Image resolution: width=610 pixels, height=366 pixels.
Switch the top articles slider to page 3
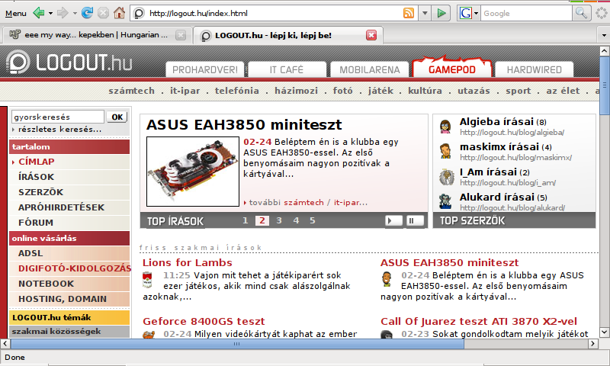[279, 220]
